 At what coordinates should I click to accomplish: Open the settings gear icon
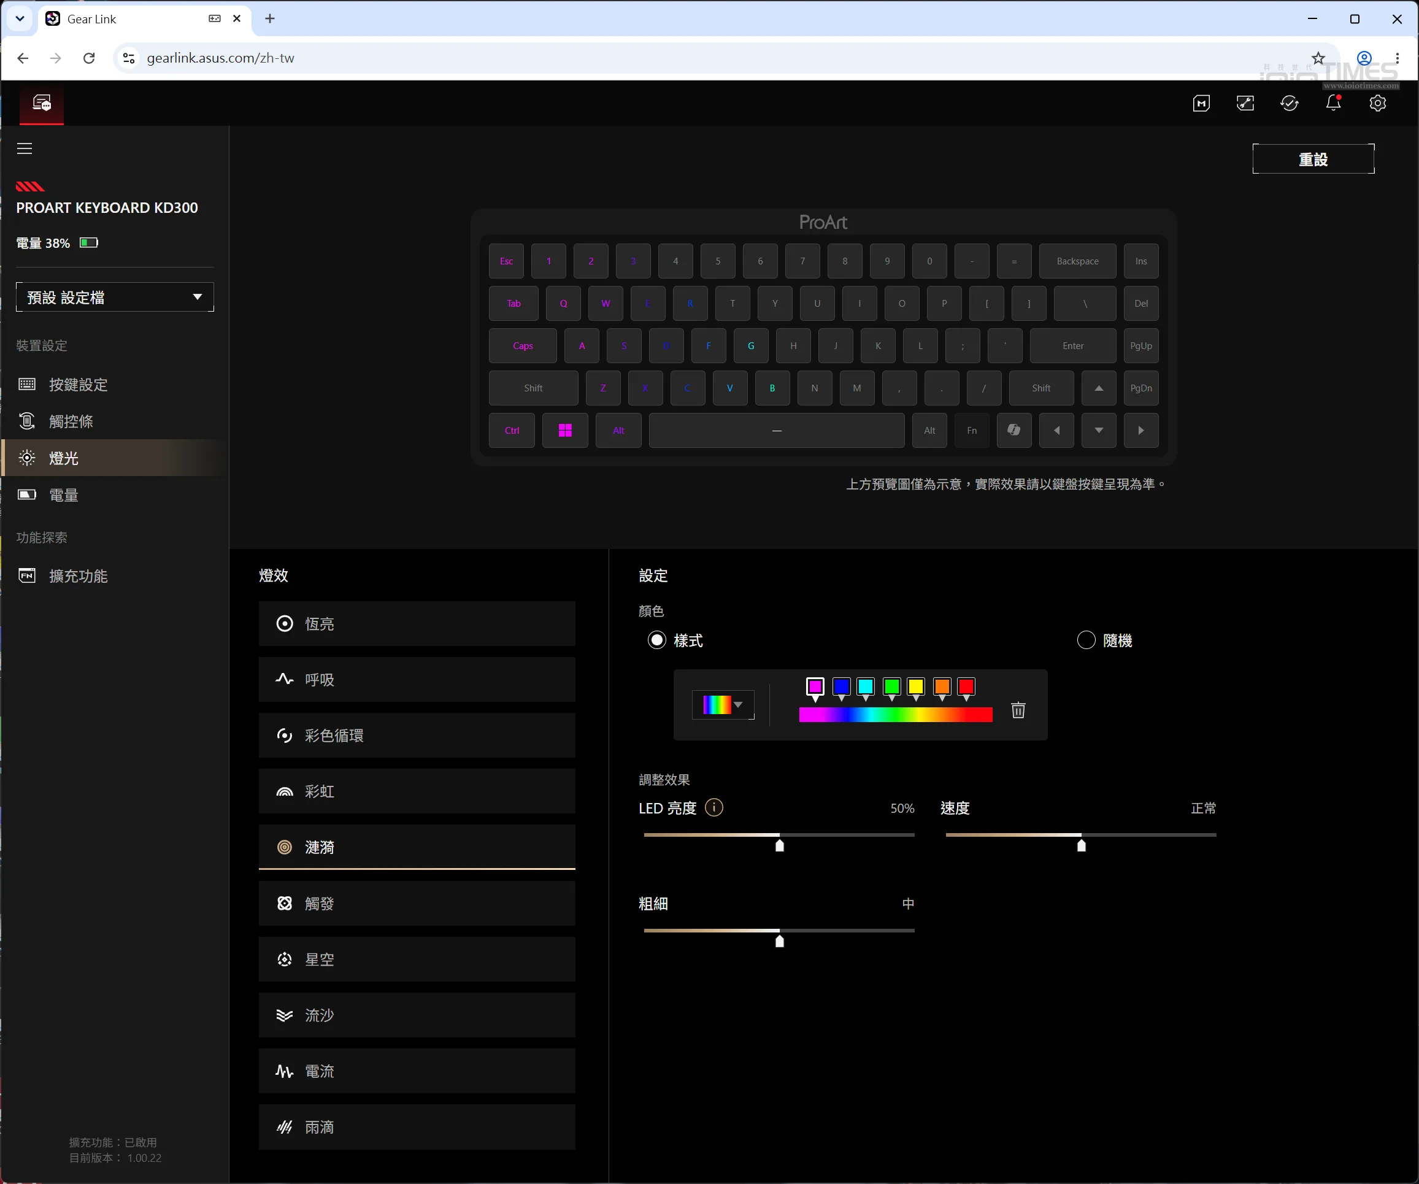[1378, 104]
